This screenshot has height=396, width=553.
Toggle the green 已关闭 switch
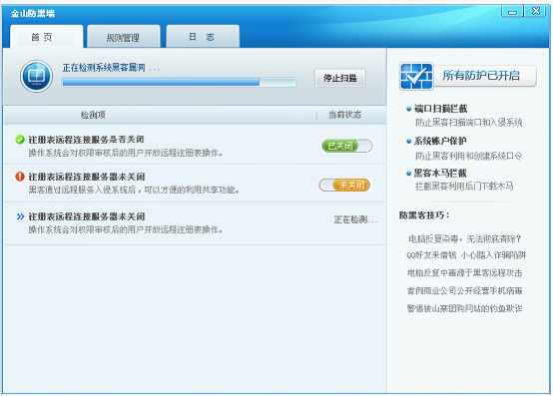click(x=347, y=146)
